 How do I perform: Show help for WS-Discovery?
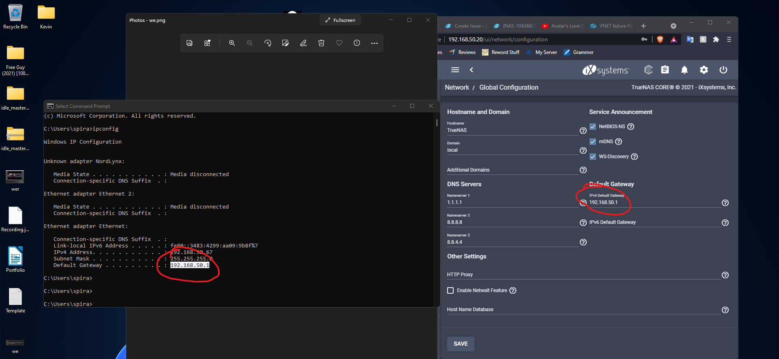point(634,157)
